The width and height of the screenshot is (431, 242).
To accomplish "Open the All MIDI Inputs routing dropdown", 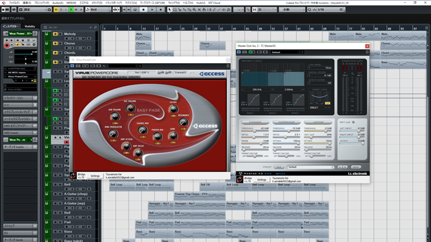I will (x=21, y=73).
